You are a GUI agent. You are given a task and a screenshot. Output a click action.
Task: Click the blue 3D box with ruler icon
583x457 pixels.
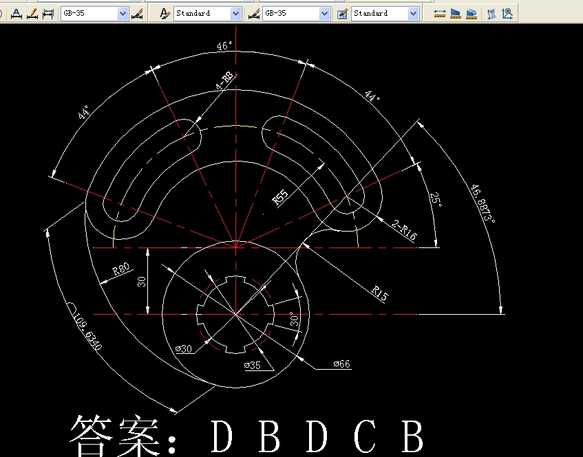tap(471, 14)
